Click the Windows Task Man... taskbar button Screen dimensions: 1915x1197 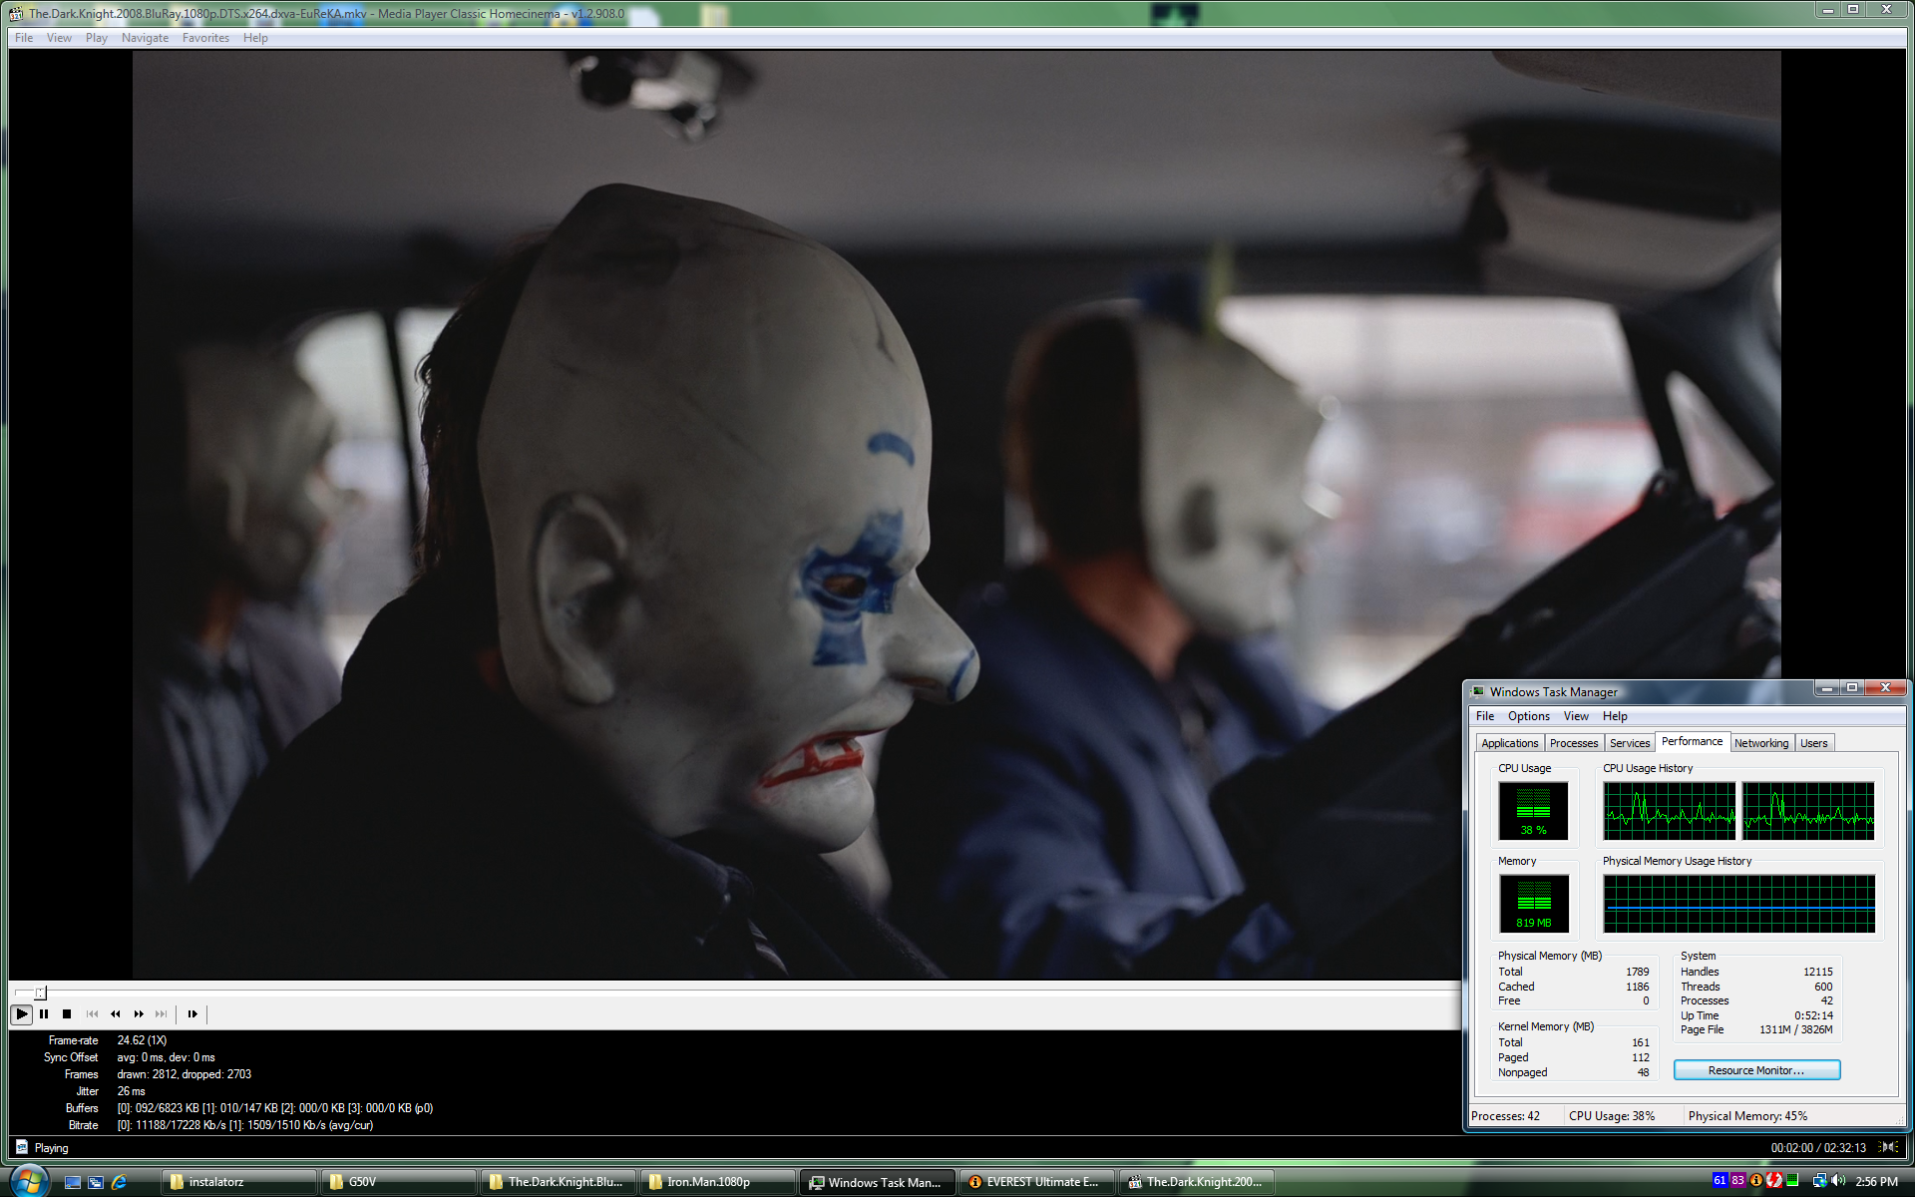(877, 1182)
